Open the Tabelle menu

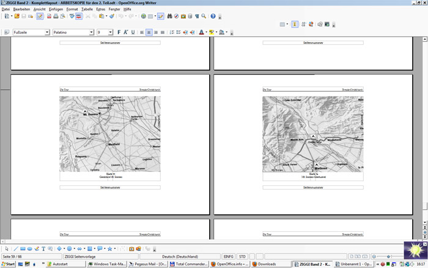[87, 9]
